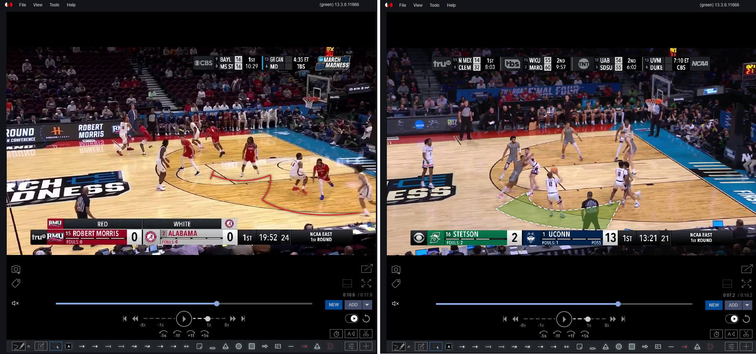Select filled circle shape tool in left player
Screen dimensions: 756x354
tap(239, 346)
